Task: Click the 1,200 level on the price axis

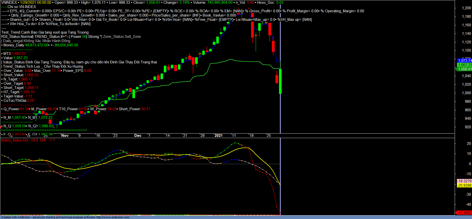Action: coord(466,8)
